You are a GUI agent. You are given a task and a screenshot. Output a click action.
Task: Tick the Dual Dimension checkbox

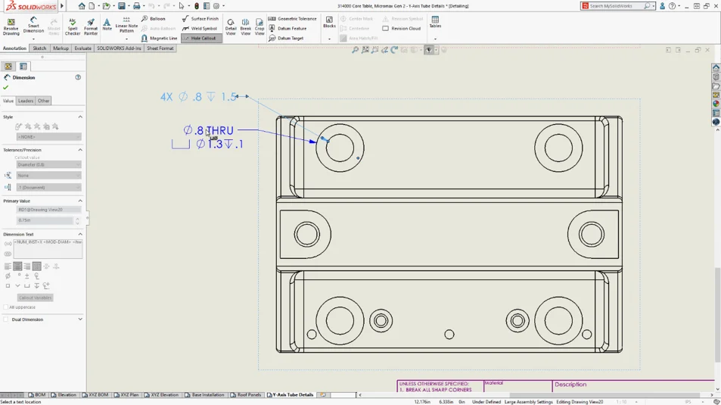pos(6,319)
